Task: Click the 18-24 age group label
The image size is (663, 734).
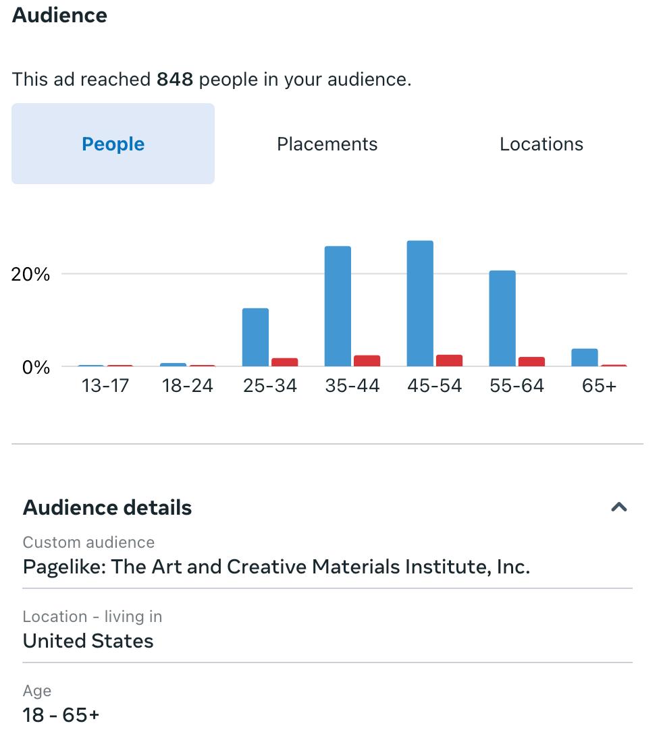Action: [187, 386]
